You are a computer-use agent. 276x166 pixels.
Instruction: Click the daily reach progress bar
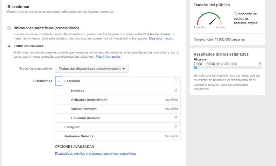228,67
